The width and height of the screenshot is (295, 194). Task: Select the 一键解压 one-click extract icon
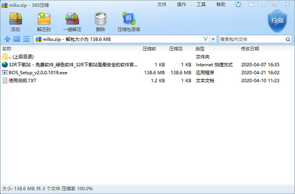(72, 19)
